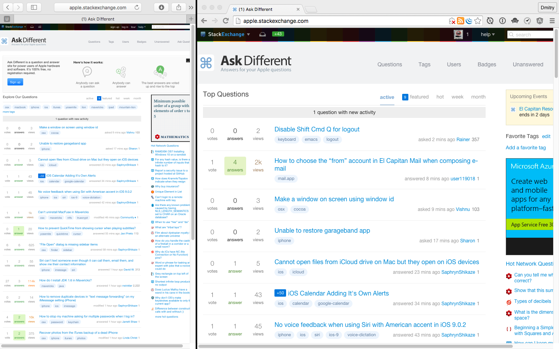Show Safari's sidebar panel
559x349 pixels.
(x=34, y=7)
